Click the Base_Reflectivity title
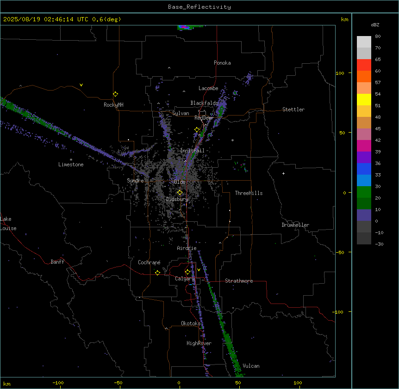This screenshot has width=399, height=389. 199,7
